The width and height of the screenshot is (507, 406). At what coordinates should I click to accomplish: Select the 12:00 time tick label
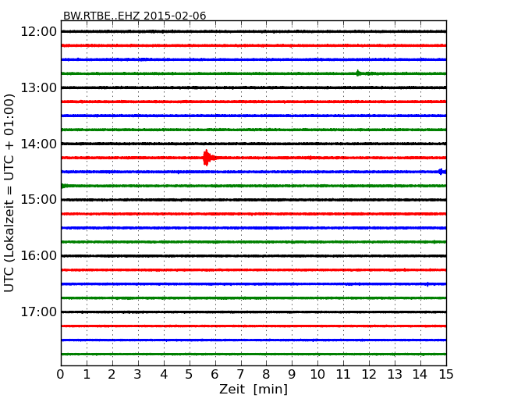[x=38, y=31]
